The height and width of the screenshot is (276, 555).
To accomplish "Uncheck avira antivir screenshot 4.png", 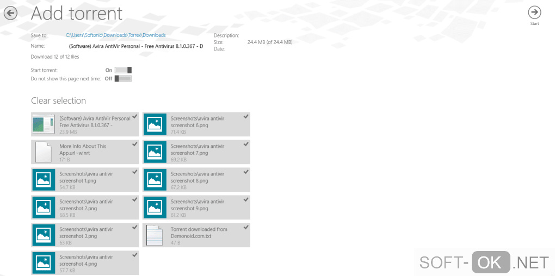I will (134, 255).
